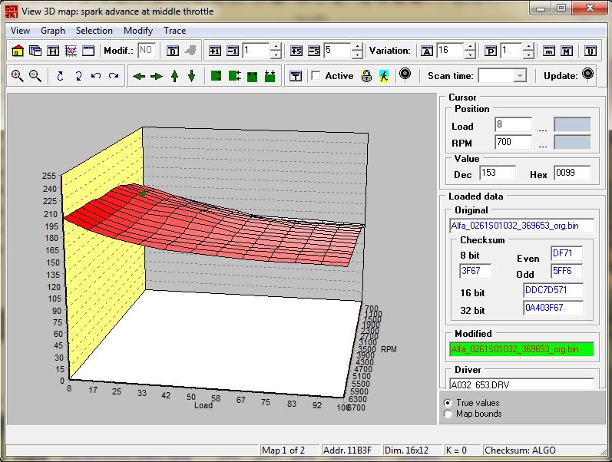Screen dimensions: 612x462
Task: Select the True values radio button
Action: (448, 402)
